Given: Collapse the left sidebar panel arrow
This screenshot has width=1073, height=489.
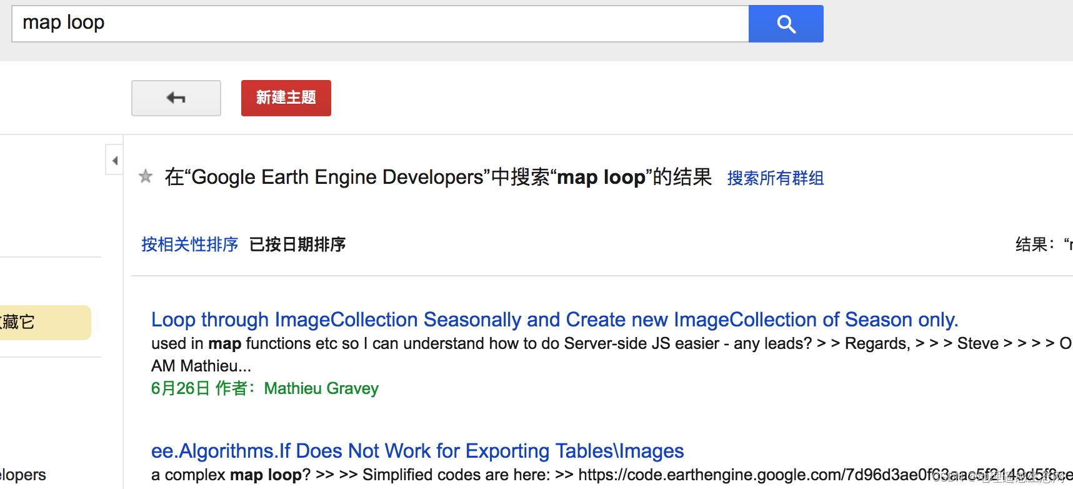Looking at the screenshot, I should 115,161.
